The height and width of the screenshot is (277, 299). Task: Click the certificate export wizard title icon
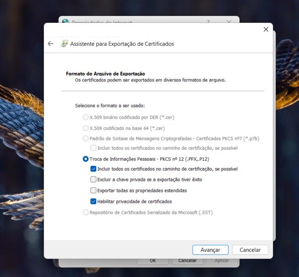[65, 44]
